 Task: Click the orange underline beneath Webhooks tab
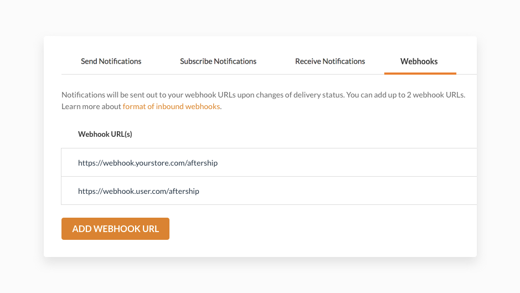(420, 73)
